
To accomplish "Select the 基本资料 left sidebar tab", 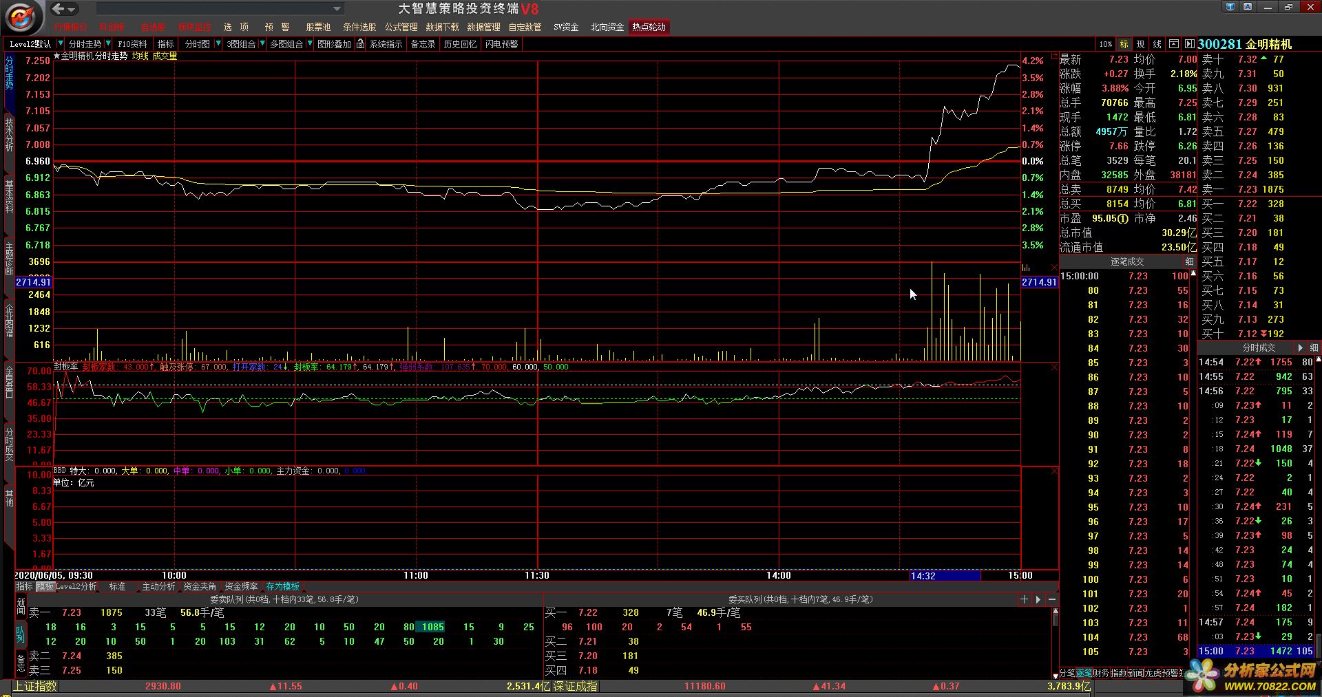I will coord(9,197).
